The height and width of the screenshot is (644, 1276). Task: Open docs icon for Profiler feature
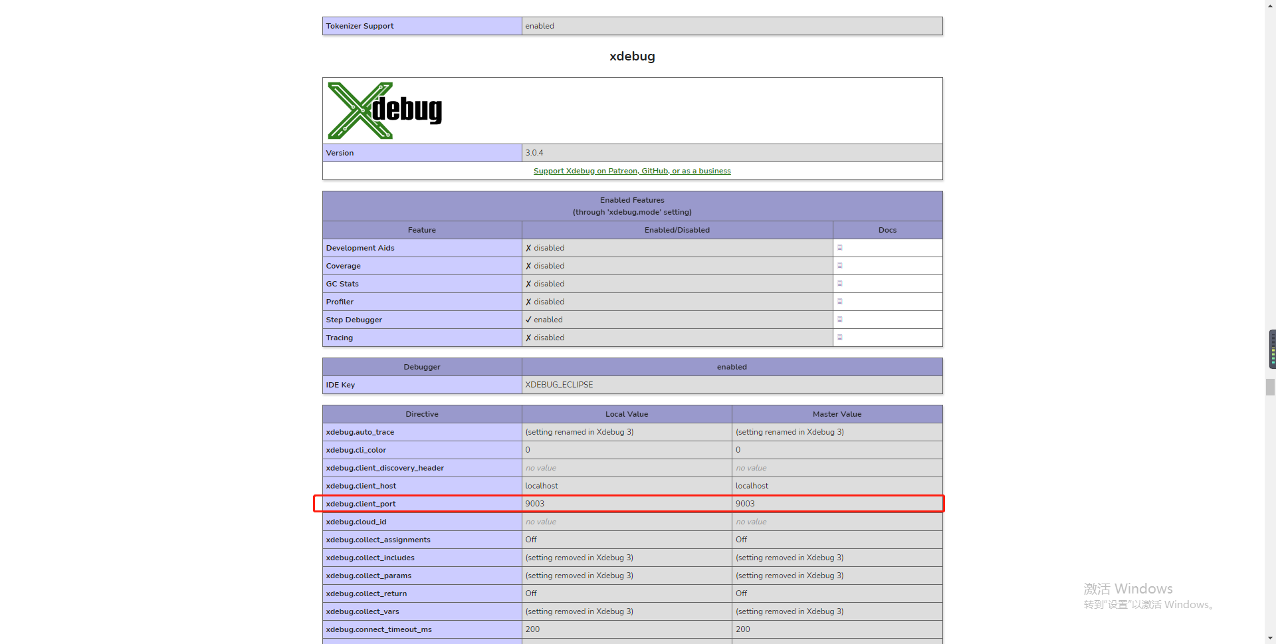click(x=839, y=302)
